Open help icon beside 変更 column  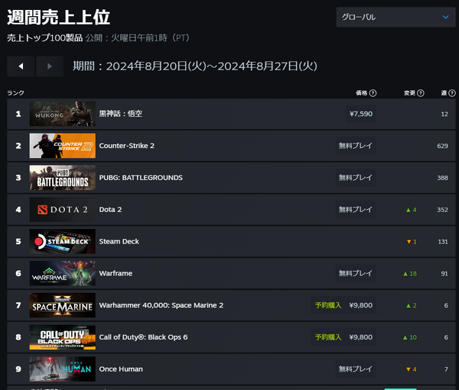click(420, 93)
